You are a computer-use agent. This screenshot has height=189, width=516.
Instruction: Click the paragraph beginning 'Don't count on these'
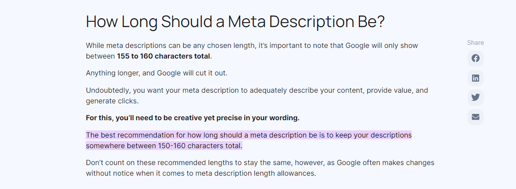[260, 168]
